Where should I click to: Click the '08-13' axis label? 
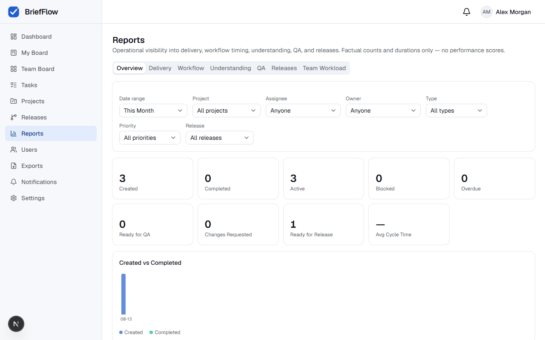tap(126, 319)
